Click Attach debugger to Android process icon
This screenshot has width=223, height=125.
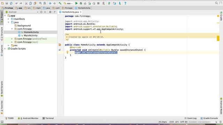tap(90, 3)
